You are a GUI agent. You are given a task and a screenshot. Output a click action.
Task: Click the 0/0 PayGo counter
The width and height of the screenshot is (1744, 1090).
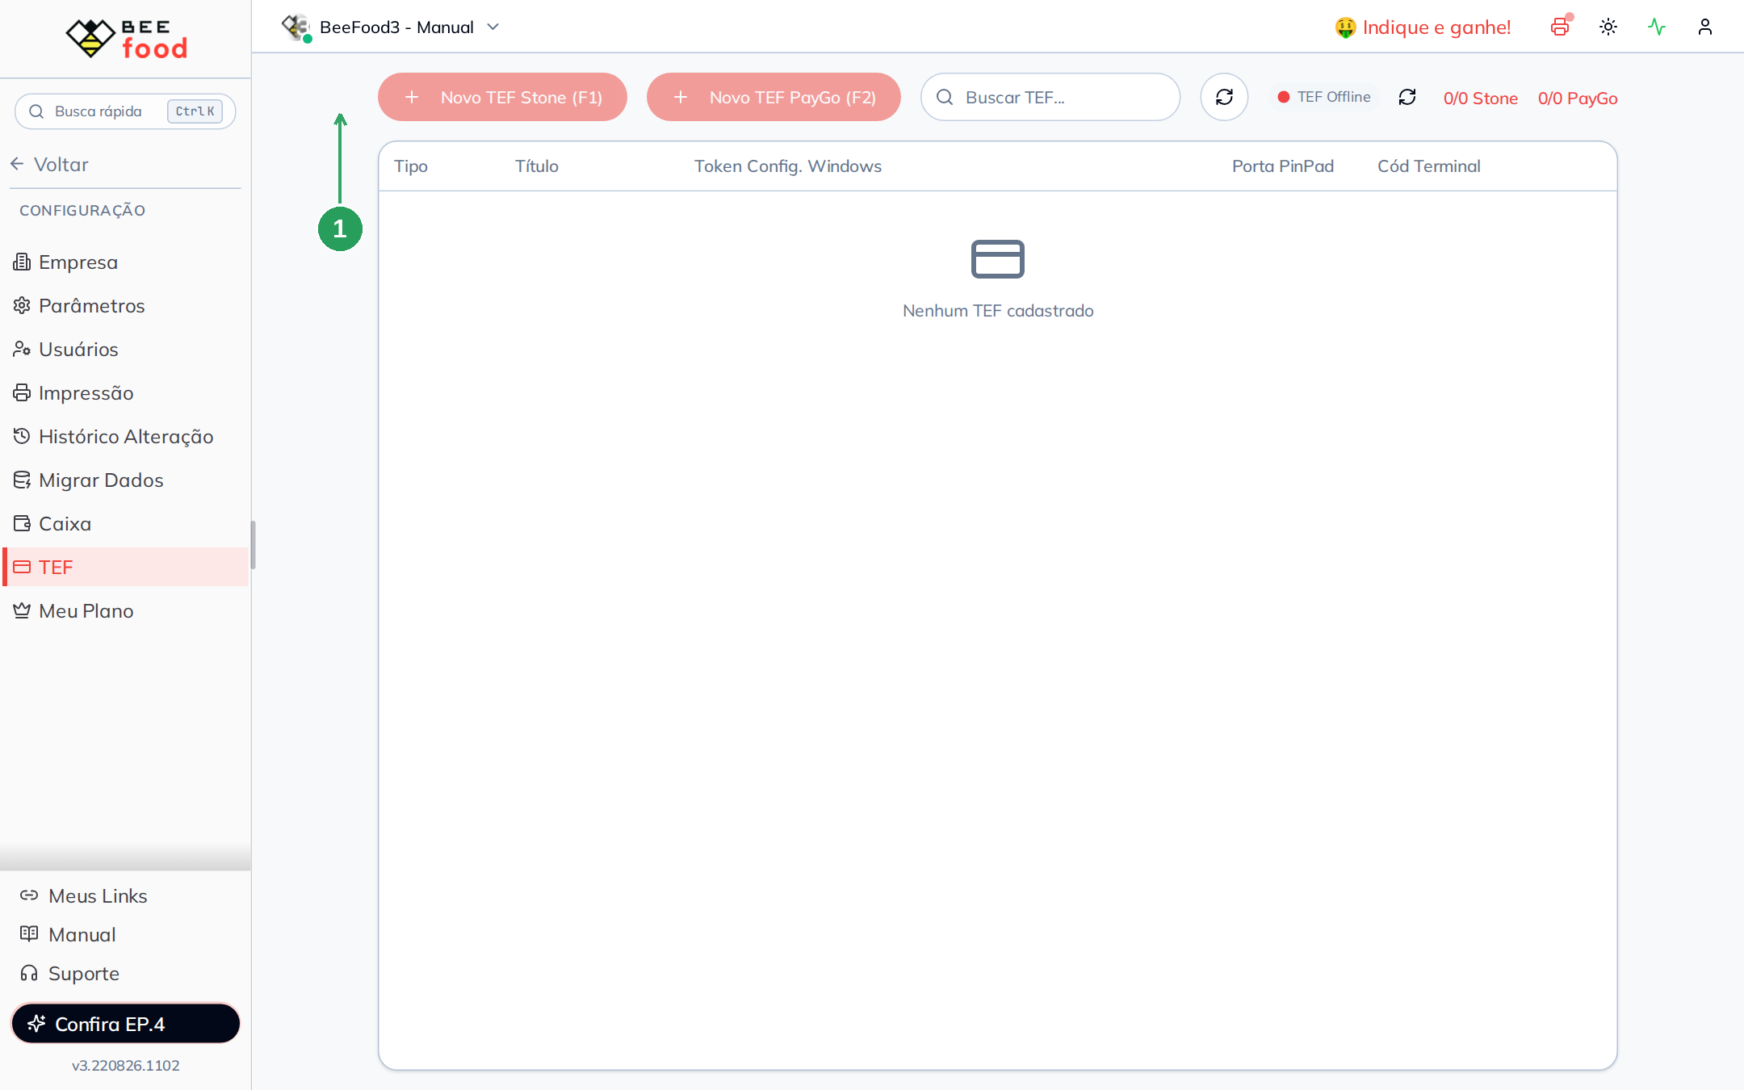pos(1578,99)
